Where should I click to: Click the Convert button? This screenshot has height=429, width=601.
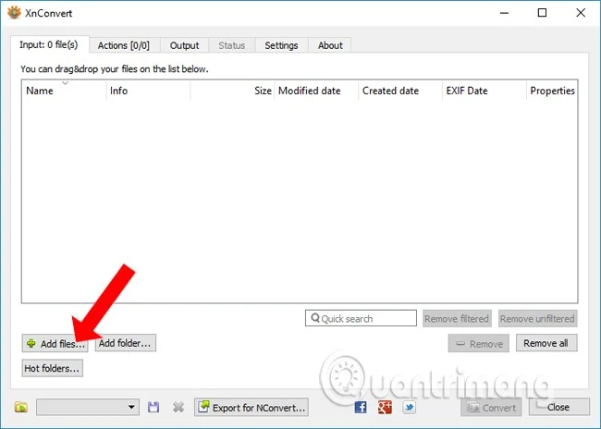[491, 407]
